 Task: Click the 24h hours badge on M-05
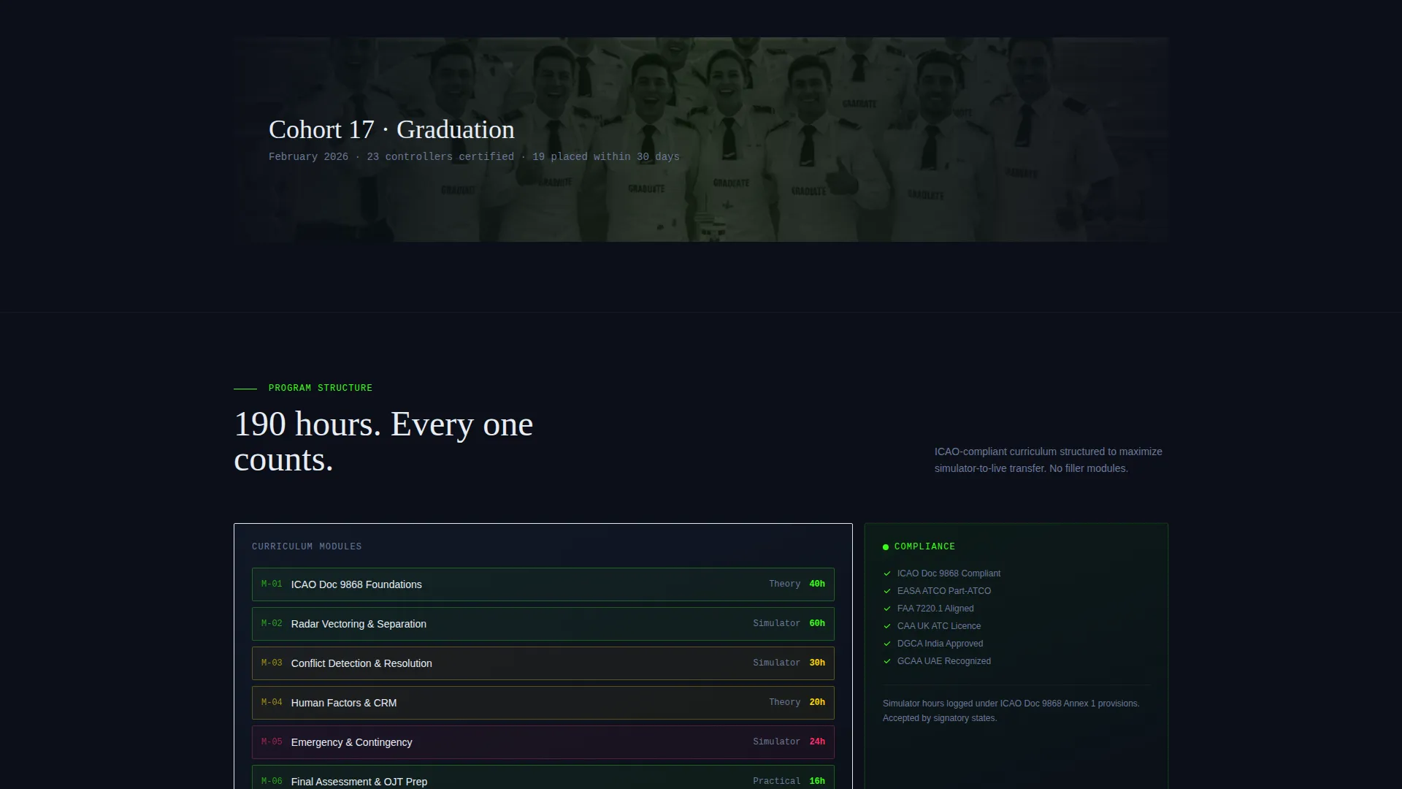coord(817,742)
